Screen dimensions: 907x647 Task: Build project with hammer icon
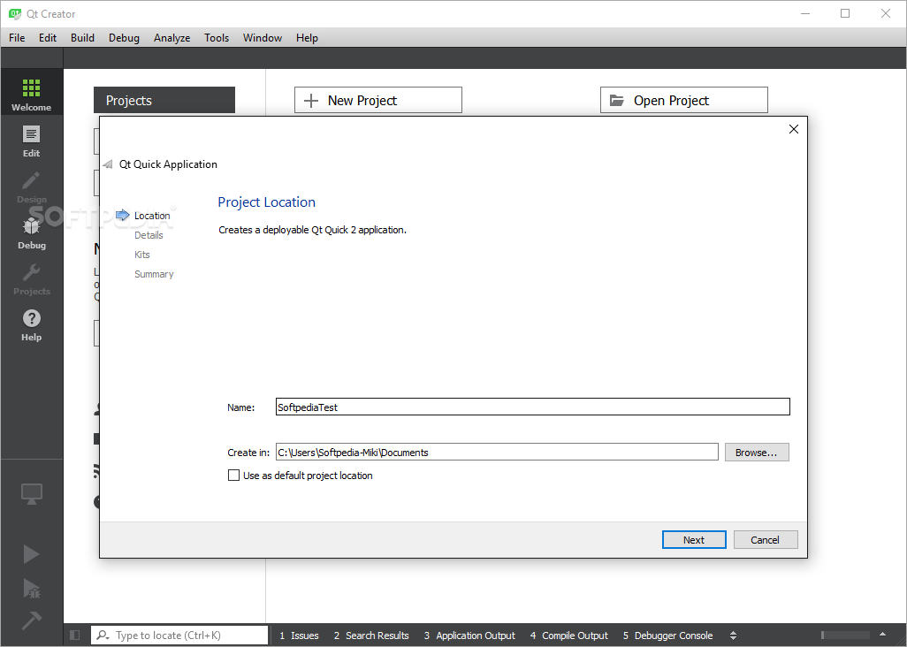[31, 620]
